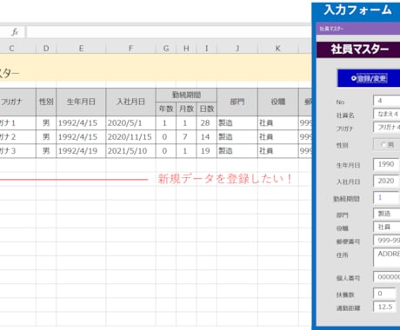This screenshot has width=400, height=330.
Task: Select column D header
Action: 46,49
